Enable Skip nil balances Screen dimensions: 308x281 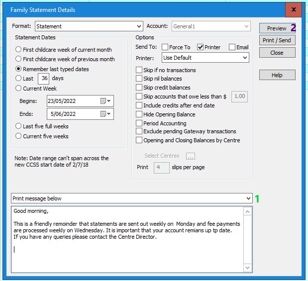point(139,79)
